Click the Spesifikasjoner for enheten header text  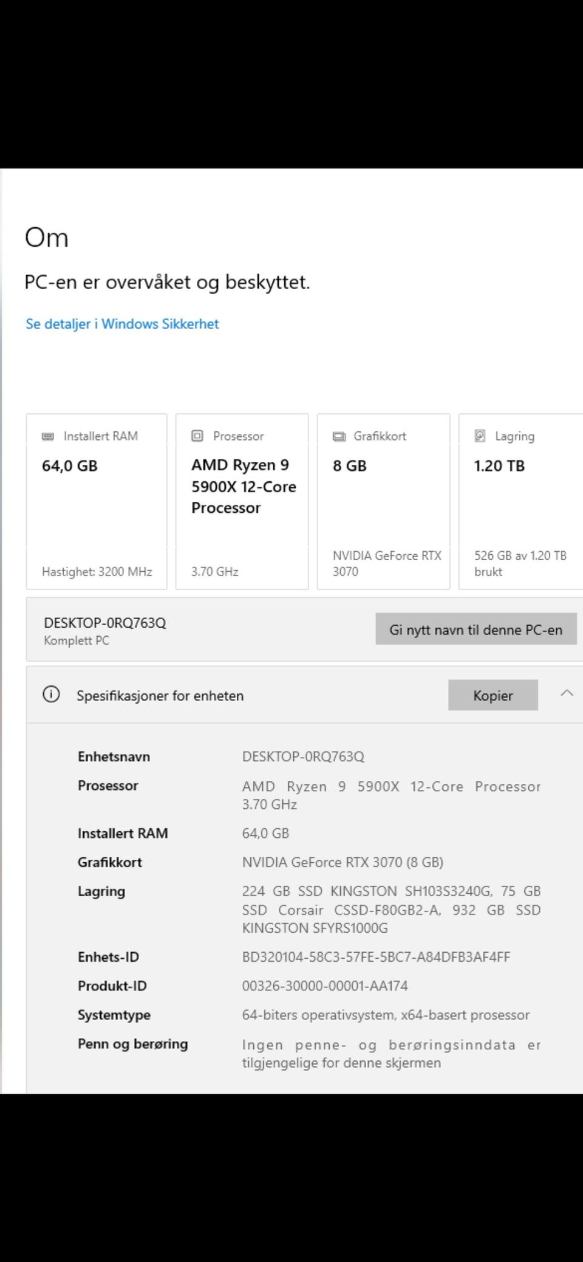(x=160, y=696)
